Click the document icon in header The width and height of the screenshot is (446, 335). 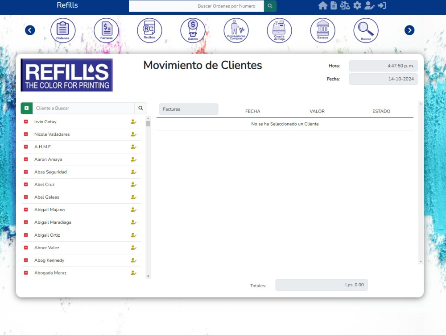coord(334,6)
